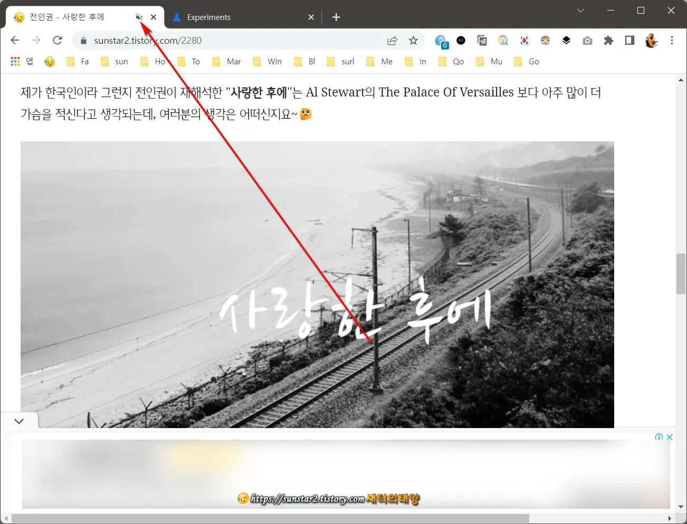Screen dimensions: 687x524
Task: Collapse the ad banner with the downward chevron
Action: tap(19, 421)
